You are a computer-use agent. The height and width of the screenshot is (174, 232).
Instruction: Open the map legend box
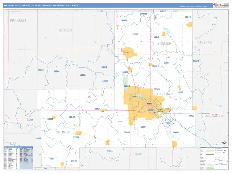coord(214,158)
